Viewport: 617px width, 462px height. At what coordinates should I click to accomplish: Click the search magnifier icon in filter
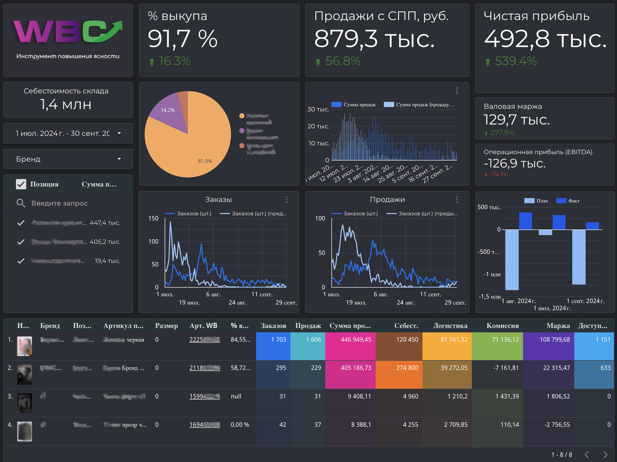(21, 203)
